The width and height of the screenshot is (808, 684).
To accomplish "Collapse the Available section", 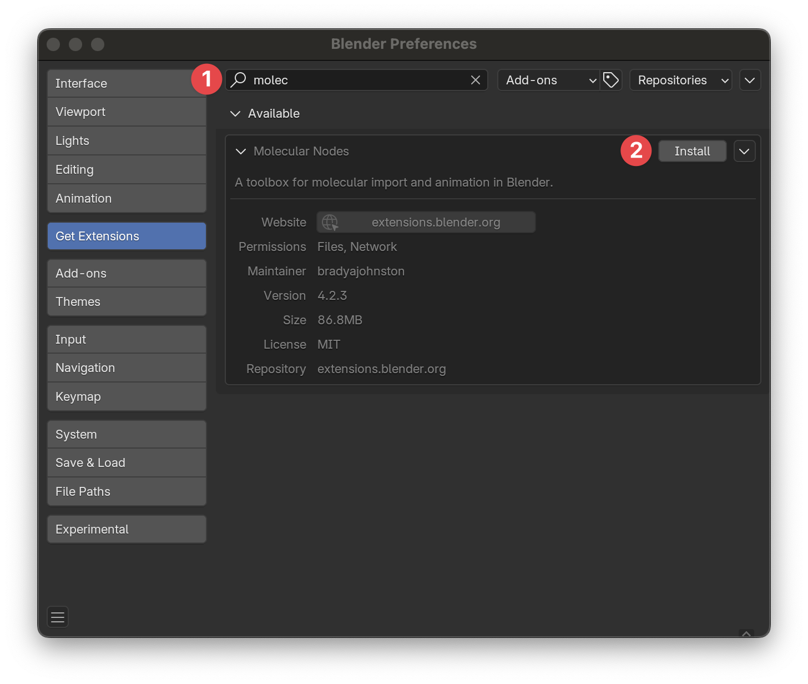I will coord(235,114).
